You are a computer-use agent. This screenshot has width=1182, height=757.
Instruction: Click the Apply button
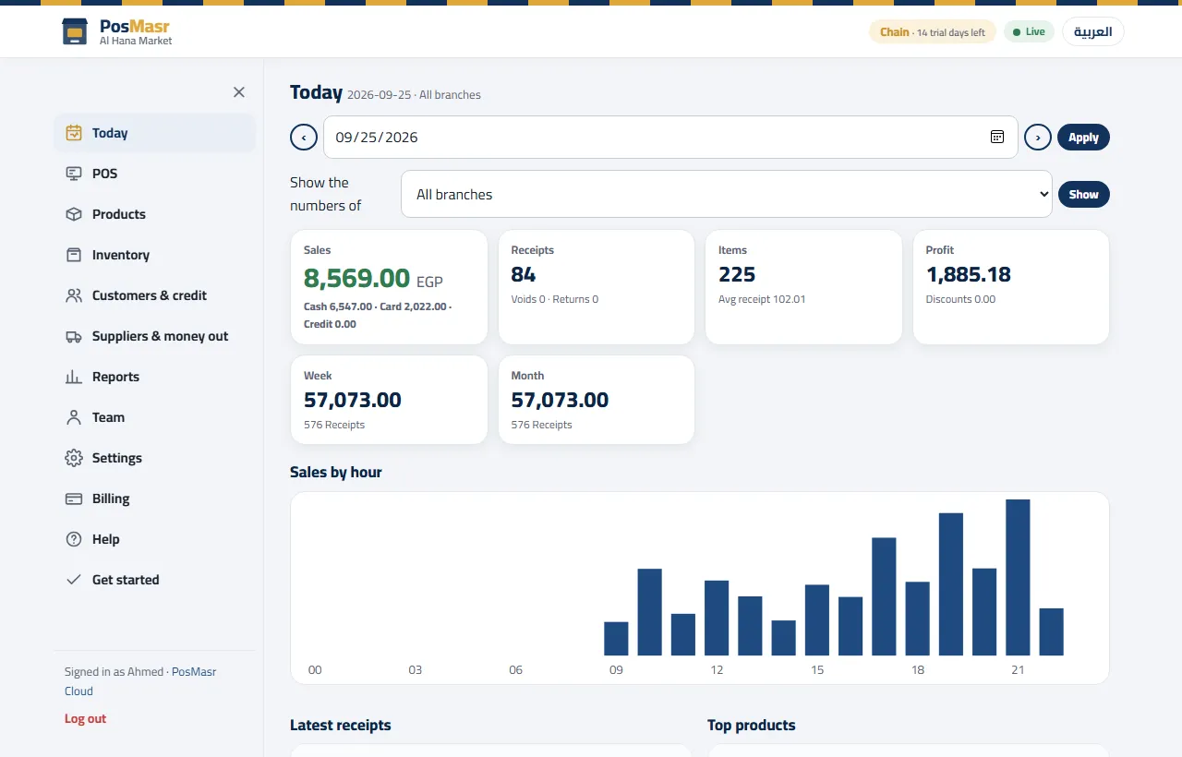click(1083, 138)
